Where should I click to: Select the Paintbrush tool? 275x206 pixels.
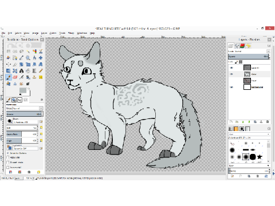click(9, 77)
